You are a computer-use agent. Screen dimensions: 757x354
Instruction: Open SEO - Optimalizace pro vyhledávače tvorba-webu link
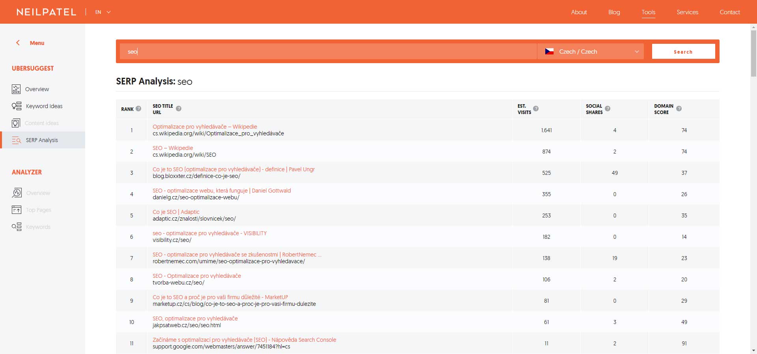pyautogui.click(x=197, y=276)
